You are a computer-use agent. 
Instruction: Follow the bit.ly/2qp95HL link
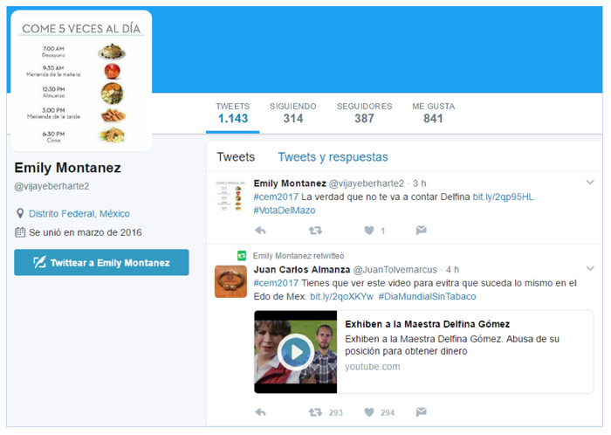pyautogui.click(x=503, y=197)
